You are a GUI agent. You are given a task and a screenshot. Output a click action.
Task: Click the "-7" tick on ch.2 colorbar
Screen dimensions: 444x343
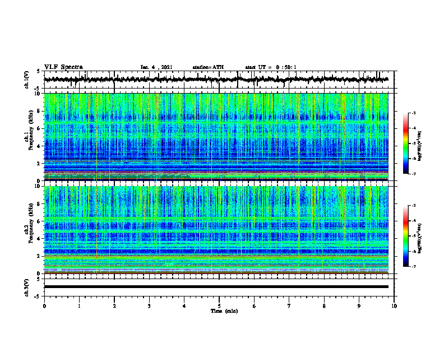pyautogui.click(x=414, y=266)
